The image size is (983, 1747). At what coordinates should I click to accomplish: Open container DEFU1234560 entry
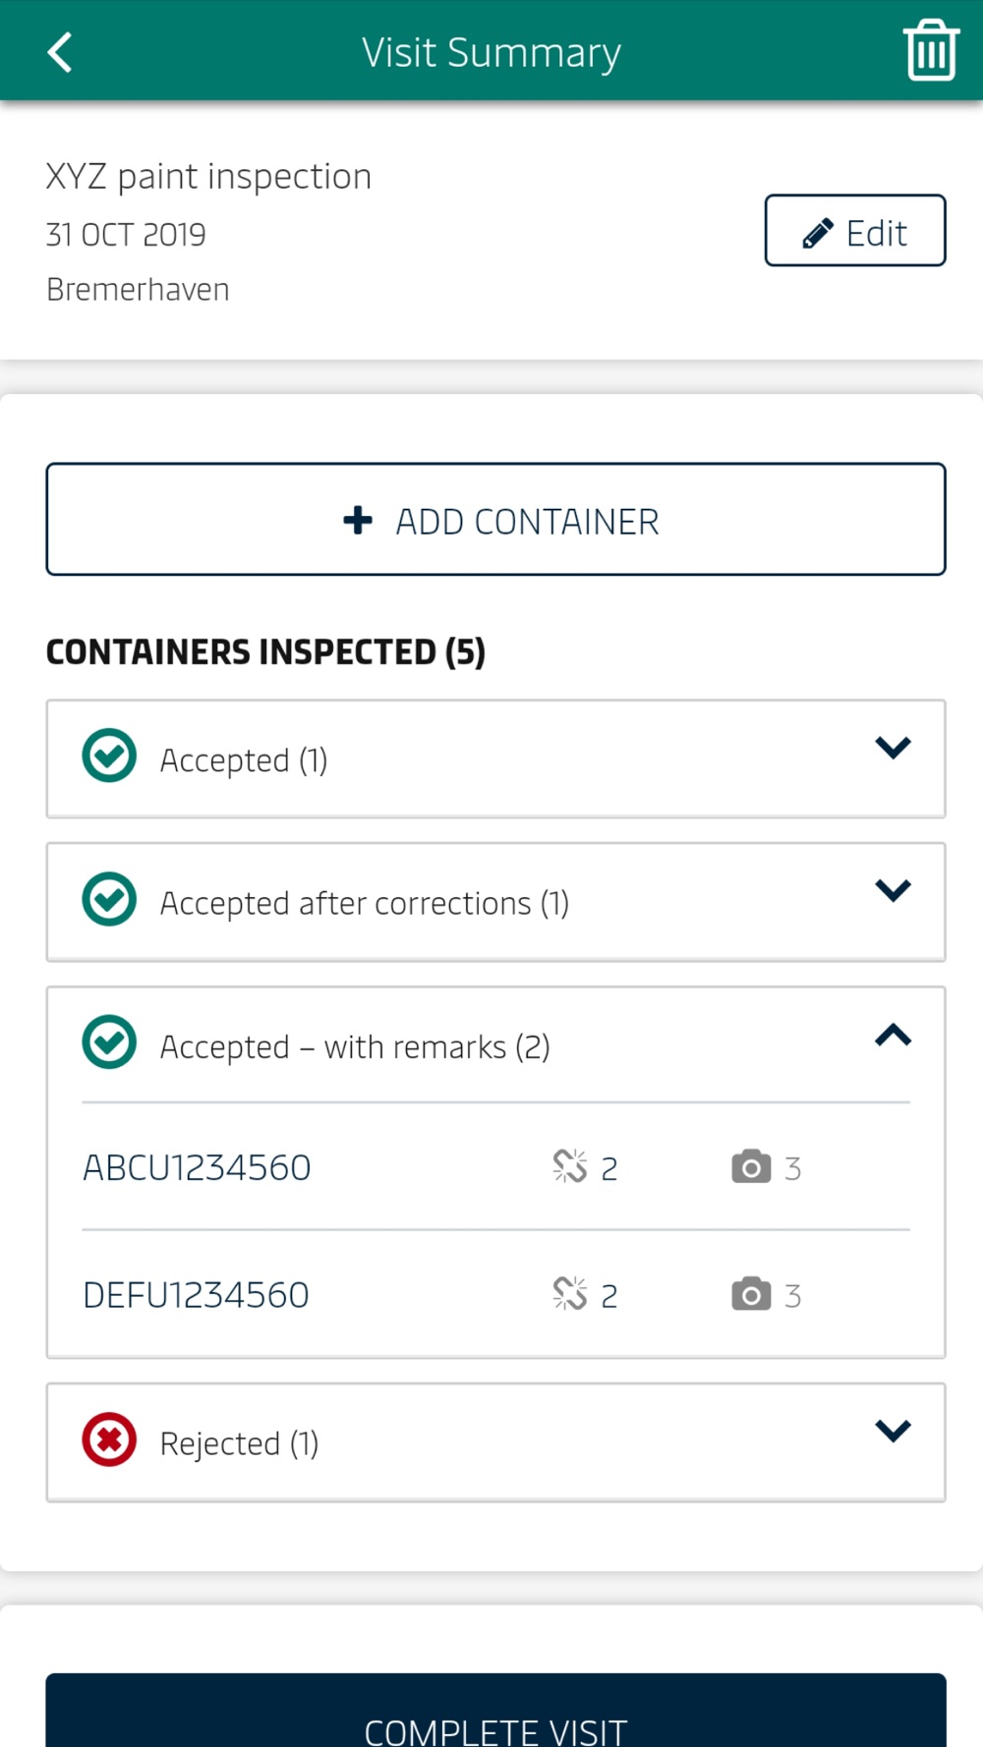pyautogui.click(x=495, y=1294)
